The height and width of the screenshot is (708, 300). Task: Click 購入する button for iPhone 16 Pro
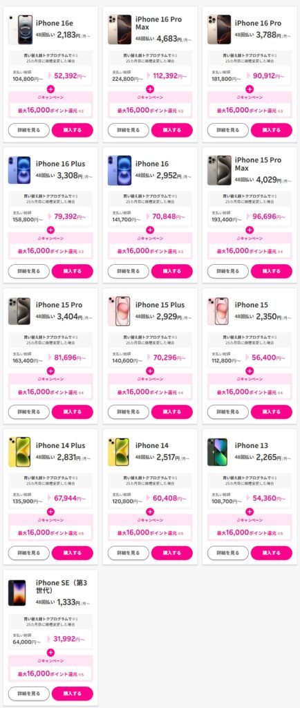coord(271,130)
